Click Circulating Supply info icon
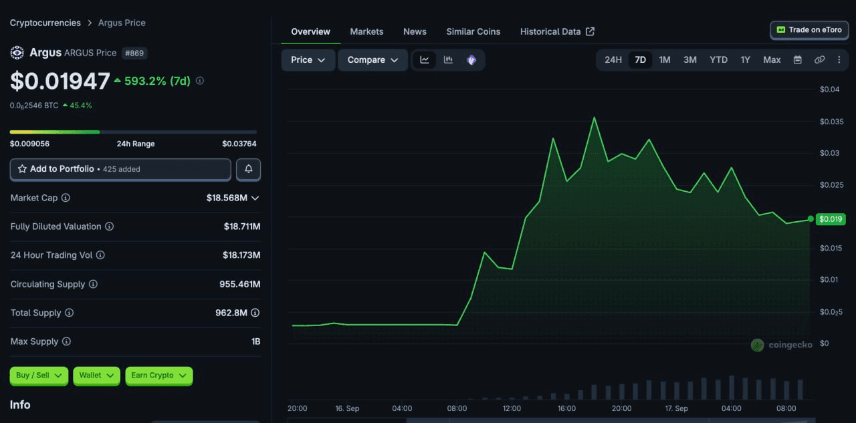This screenshot has height=423, width=856. [x=93, y=284]
